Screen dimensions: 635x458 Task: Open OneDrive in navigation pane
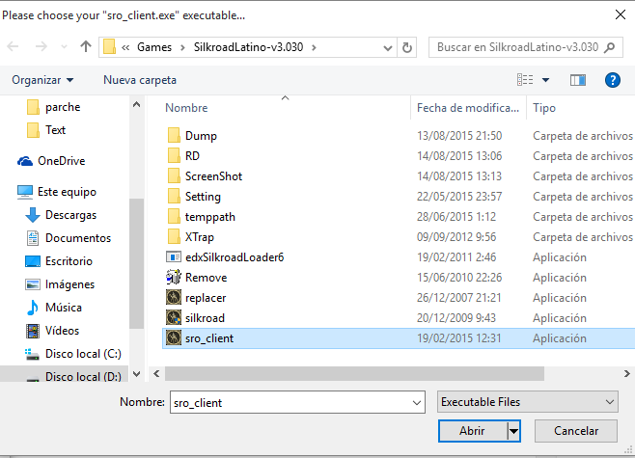point(61,161)
